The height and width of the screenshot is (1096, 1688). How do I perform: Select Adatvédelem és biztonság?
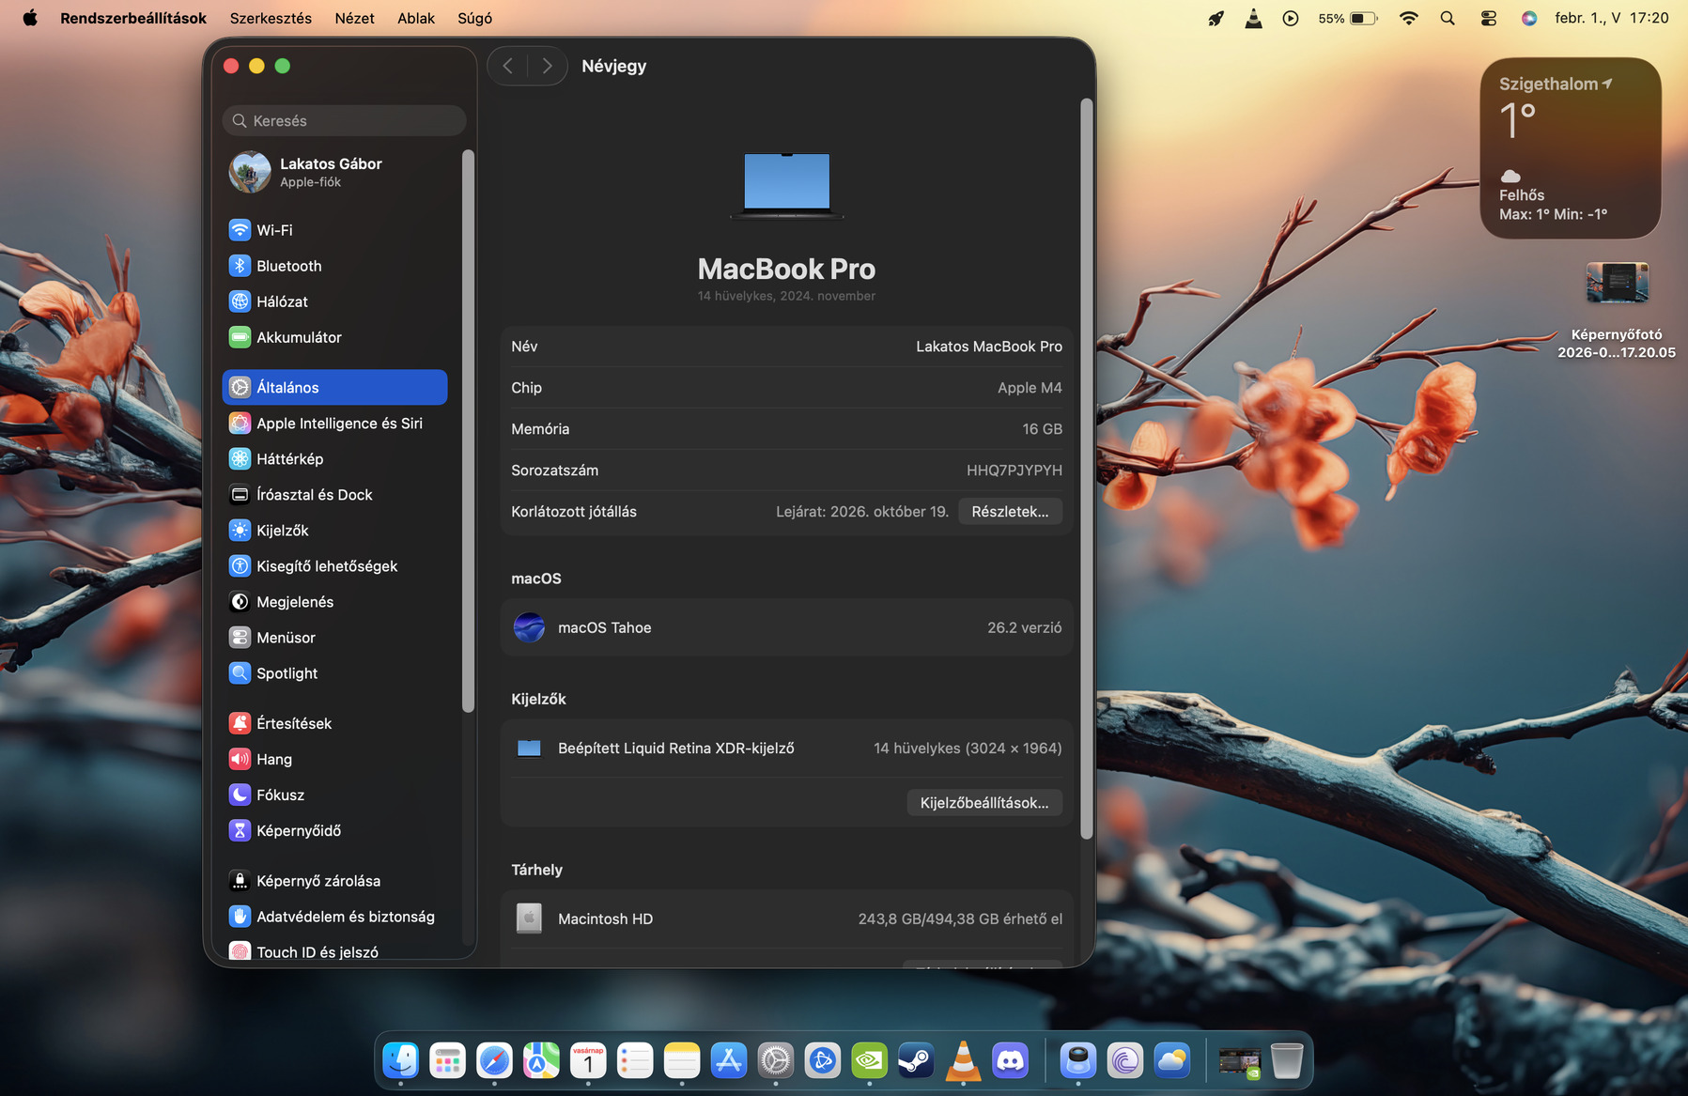[334, 917]
